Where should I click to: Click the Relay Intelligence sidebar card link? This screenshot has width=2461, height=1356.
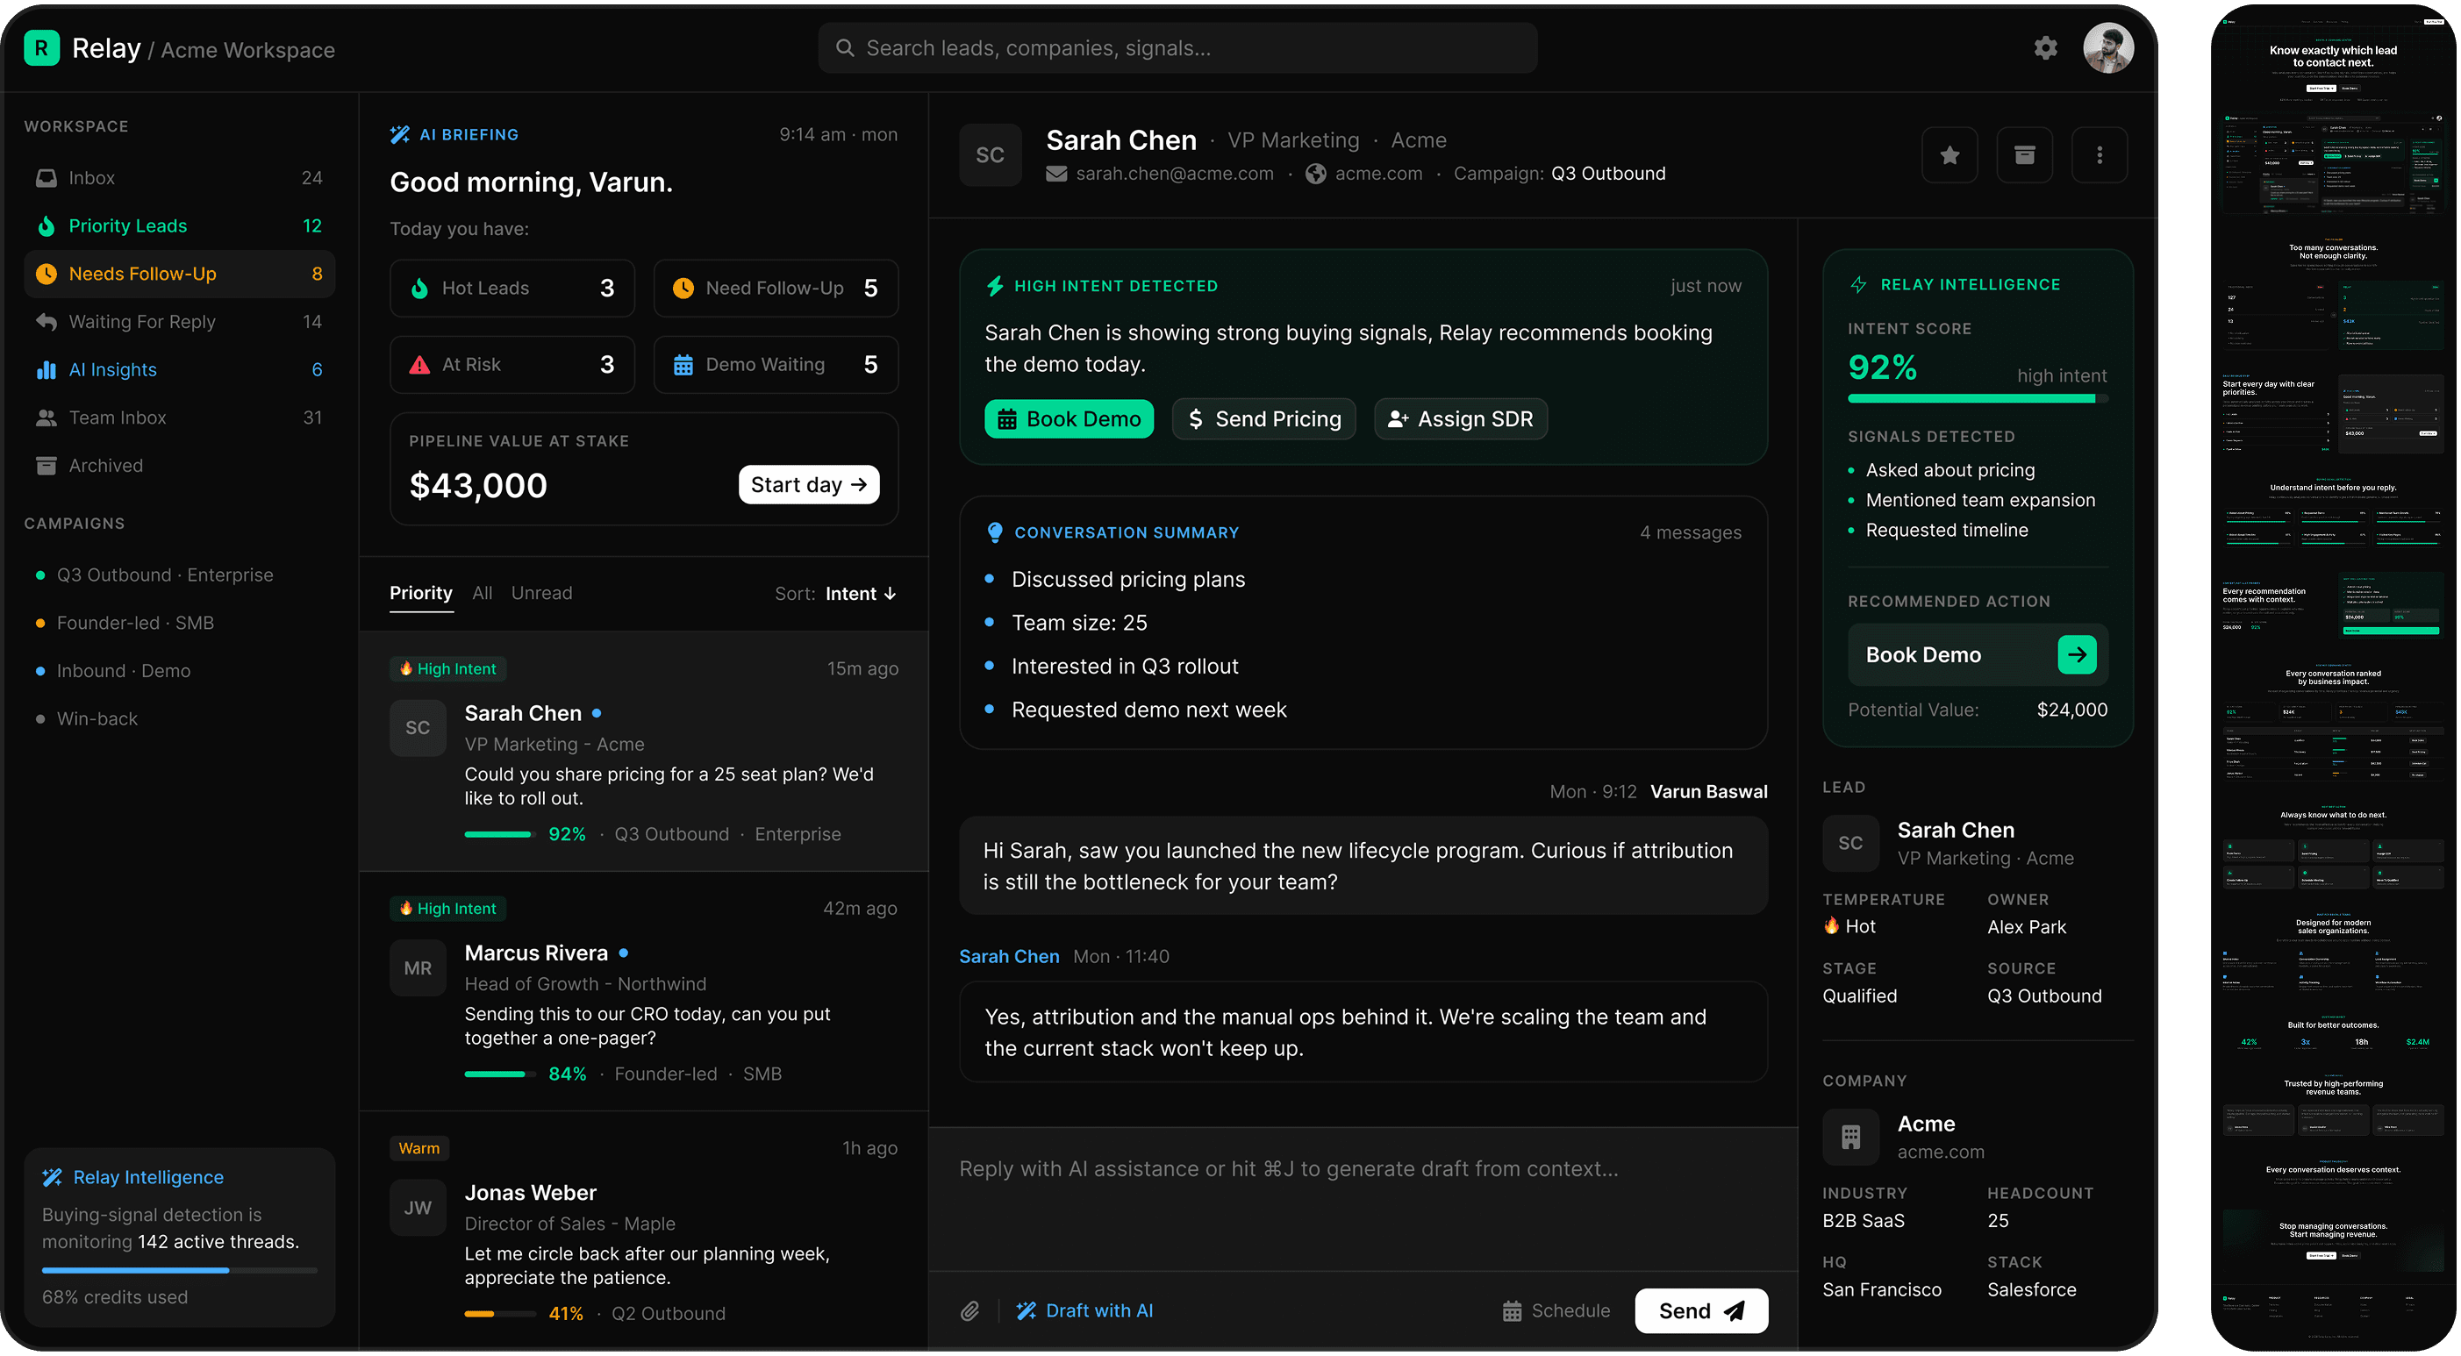tap(148, 1177)
